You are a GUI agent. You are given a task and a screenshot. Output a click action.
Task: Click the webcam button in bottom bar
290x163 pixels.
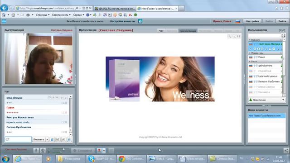point(43,151)
